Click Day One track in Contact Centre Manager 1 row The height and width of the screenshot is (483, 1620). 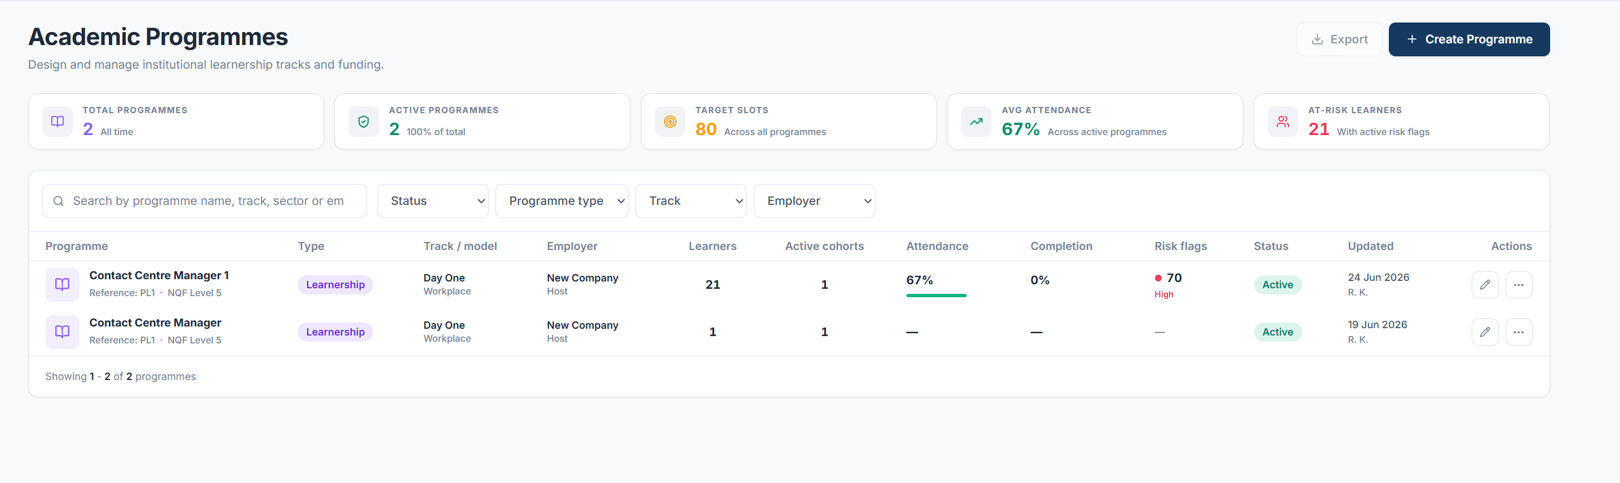pos(444,278)
